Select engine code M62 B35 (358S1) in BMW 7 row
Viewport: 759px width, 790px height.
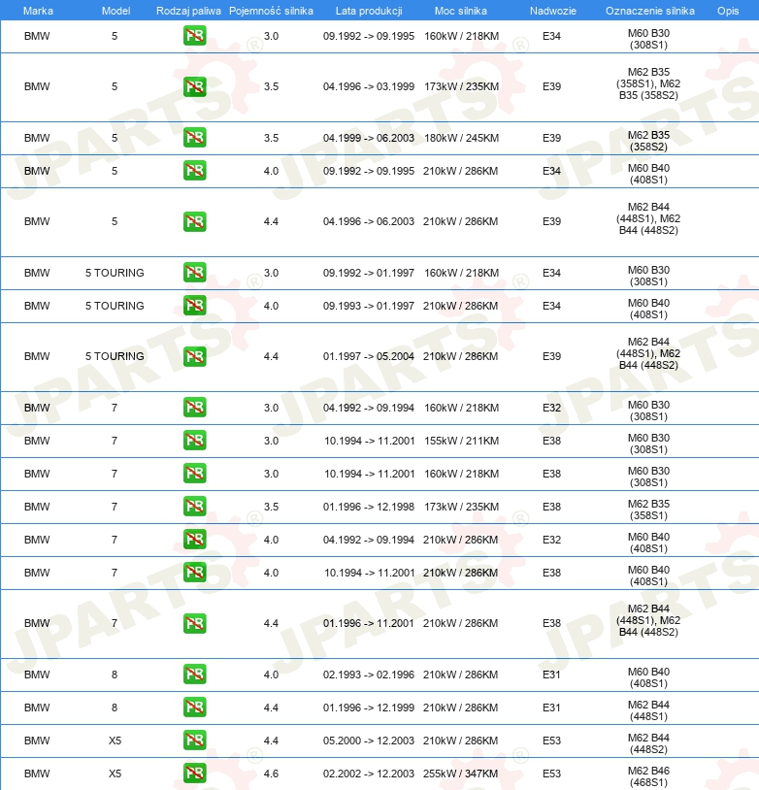click(x=648, y=510)
